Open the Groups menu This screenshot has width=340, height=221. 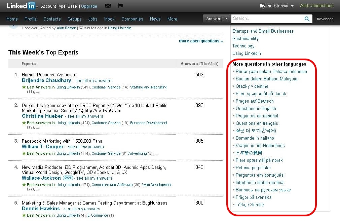pyautogui.click(x=75, y=19)
